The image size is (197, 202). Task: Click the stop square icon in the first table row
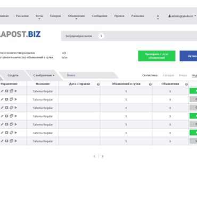click(x=6, y=91)
